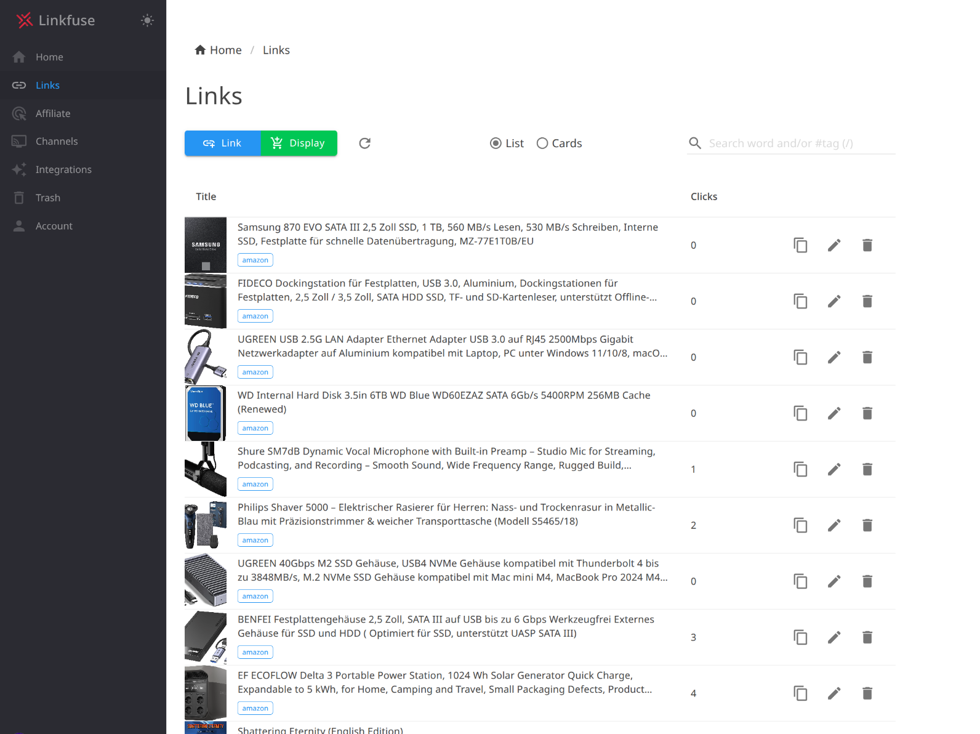Open the Samsung 870 EVO SATA III title
Image resolution: width=980 pixels, height=734 pixels.
point(448,234)
